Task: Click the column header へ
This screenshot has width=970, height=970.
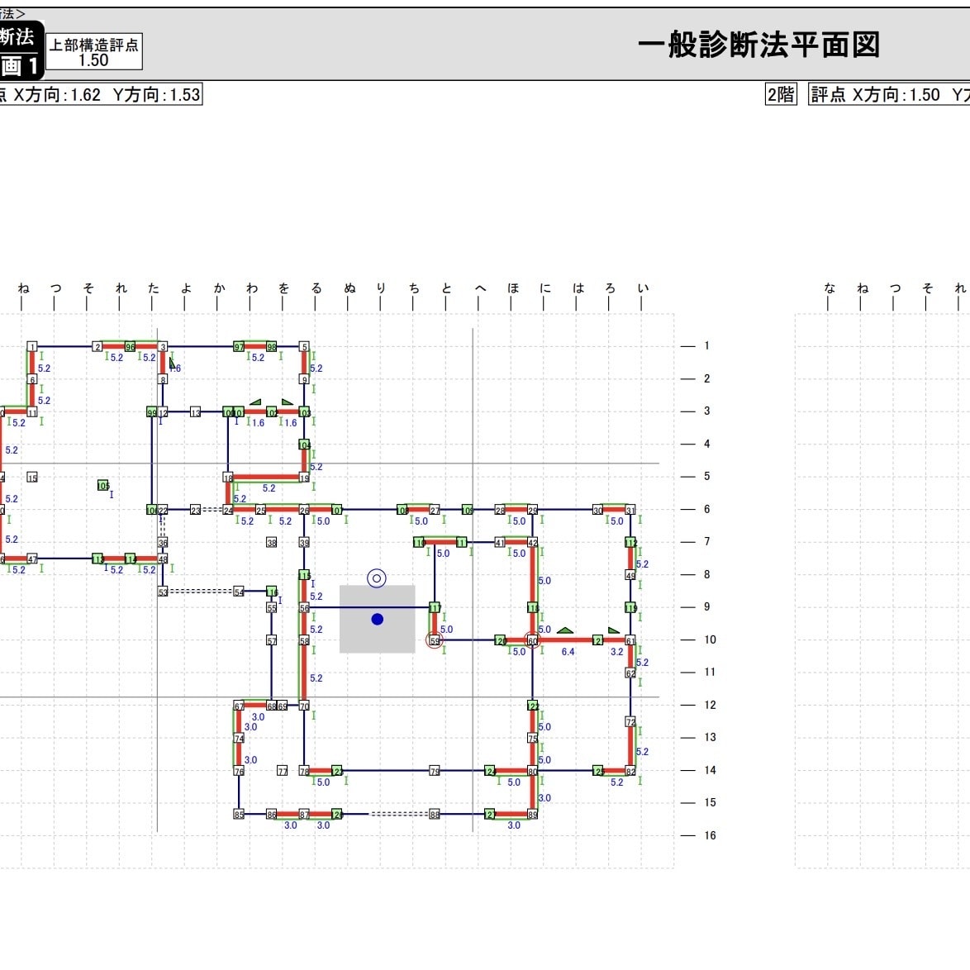Action: (480, 288)
